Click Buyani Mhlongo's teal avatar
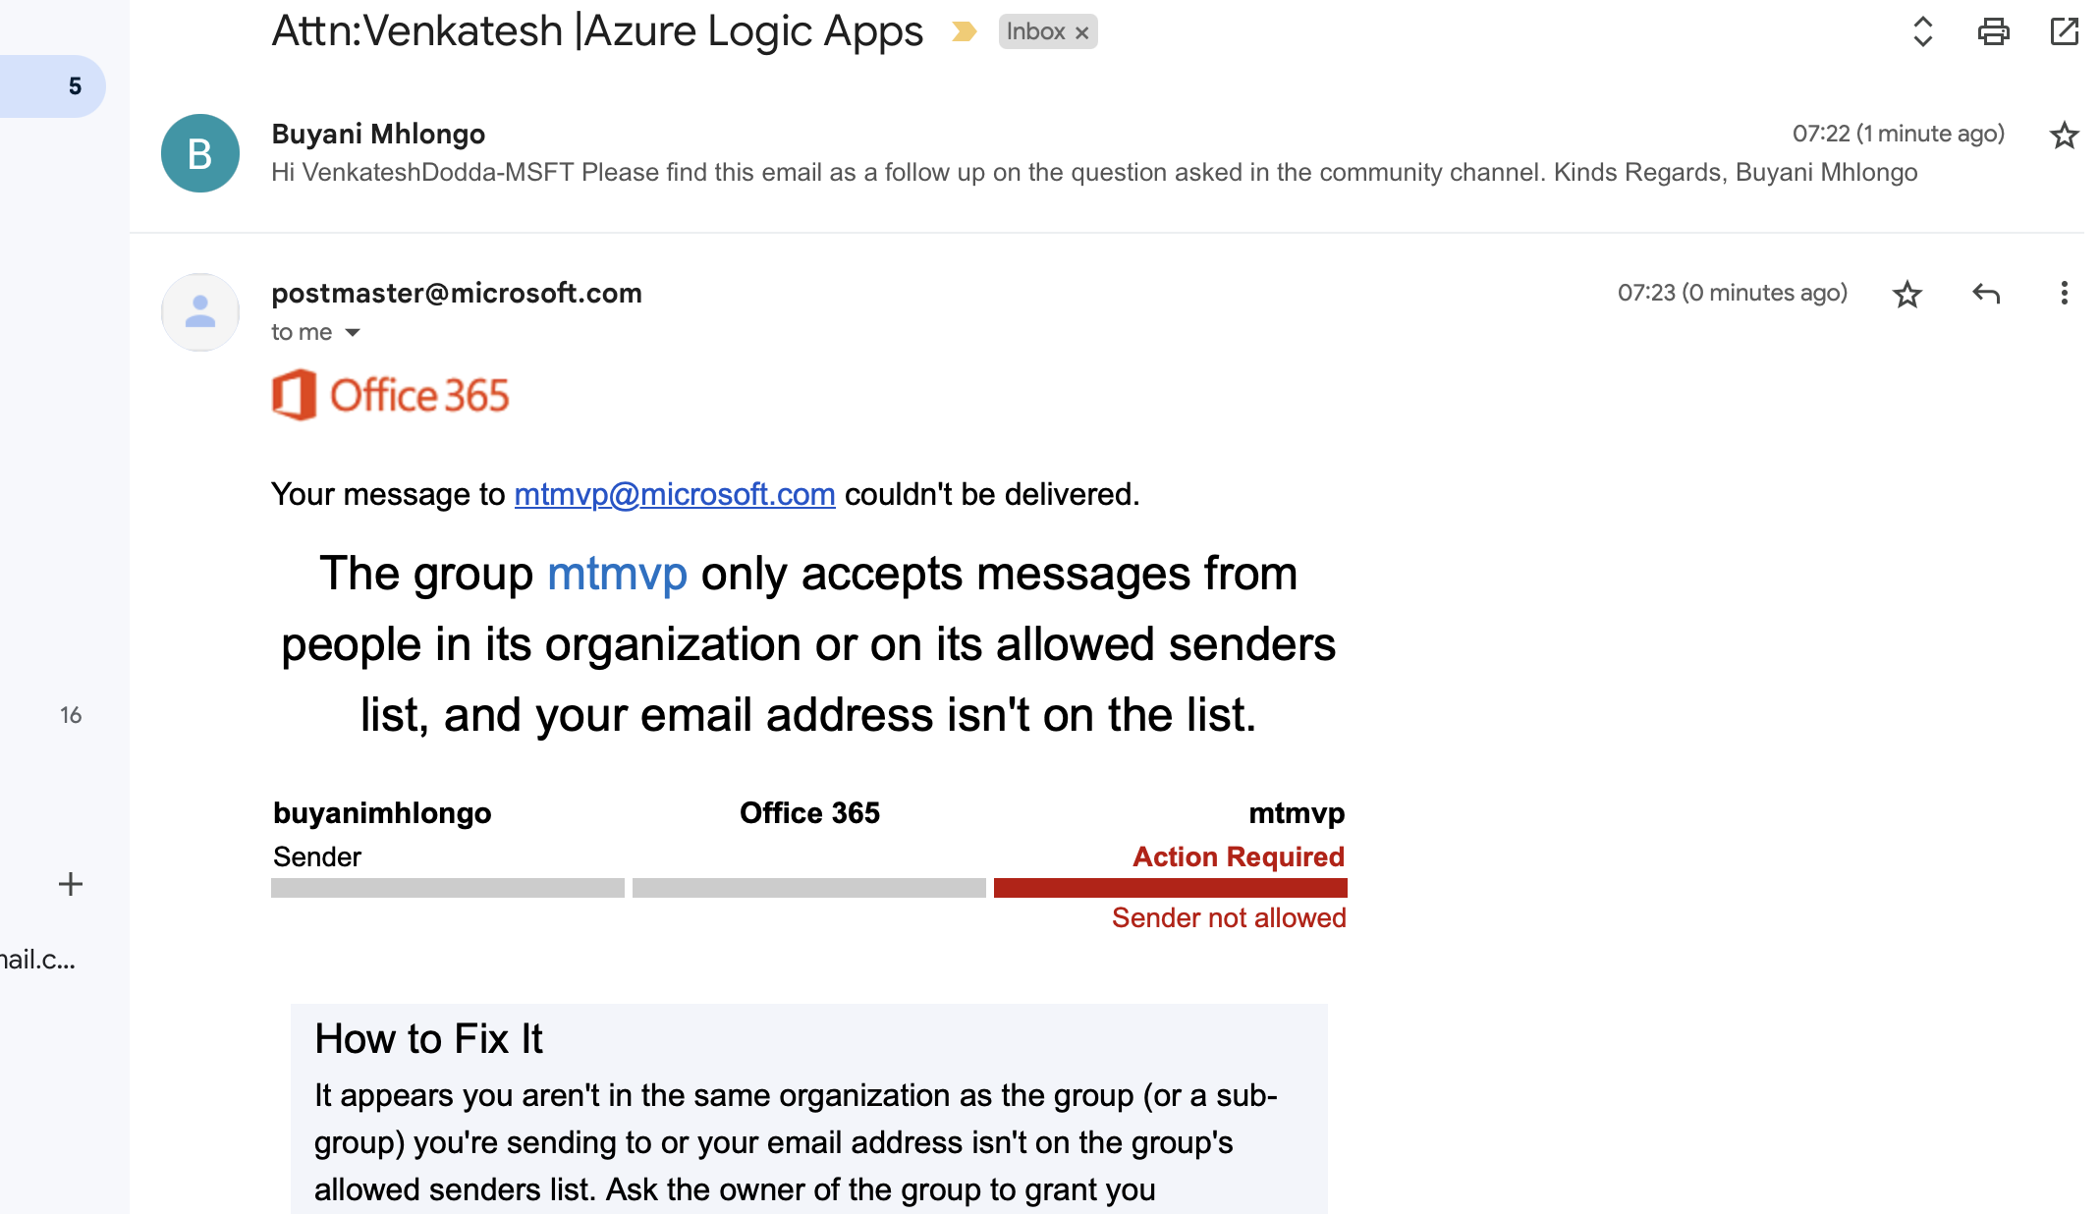Viewport: 2100px width, 1214px height. [x=200, y=153]
